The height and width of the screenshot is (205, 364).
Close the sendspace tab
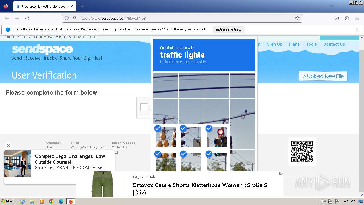[x=72, y=6]
